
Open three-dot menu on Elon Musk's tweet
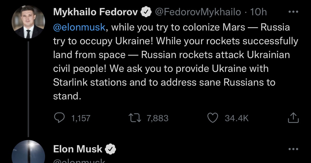click(x=293, y=149)
